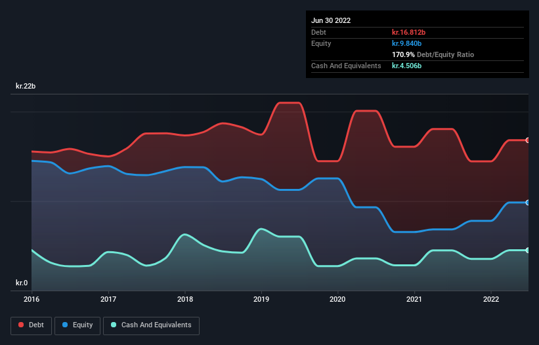Click the 2021 x-axis label
The image size is (539, 345).
tap(414, 299)
